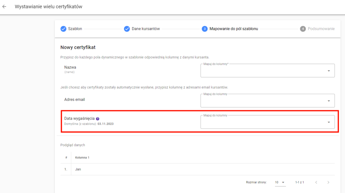The height and width of the screenshot is (193, 345).
Task: Click inside the Nazwa Mapuj do kolumny field
Action: click(268, 71)
